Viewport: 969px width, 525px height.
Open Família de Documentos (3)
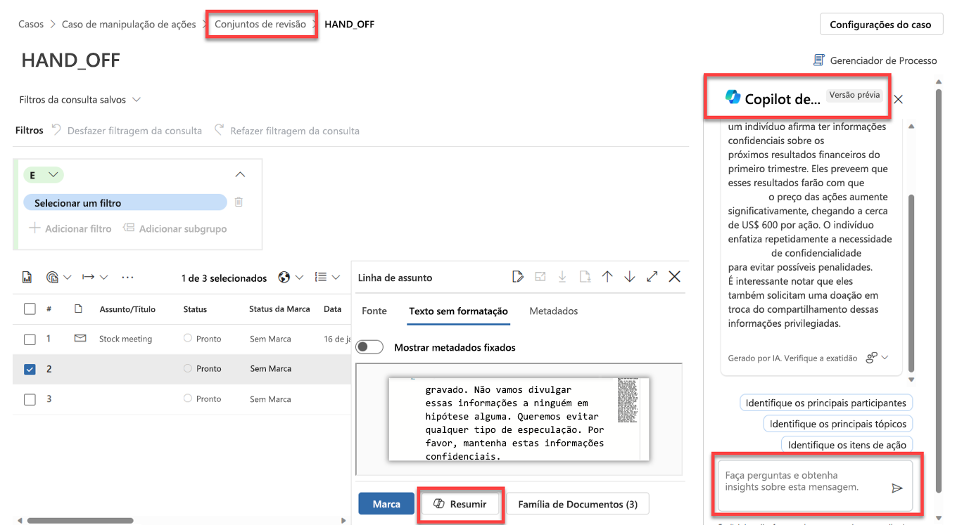point(578,504)
